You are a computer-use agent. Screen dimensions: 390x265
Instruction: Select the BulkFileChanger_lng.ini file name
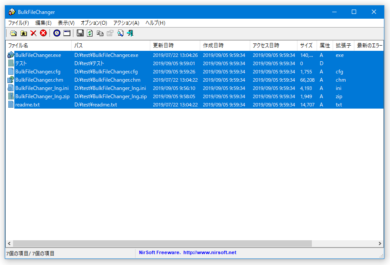[42, 88]
